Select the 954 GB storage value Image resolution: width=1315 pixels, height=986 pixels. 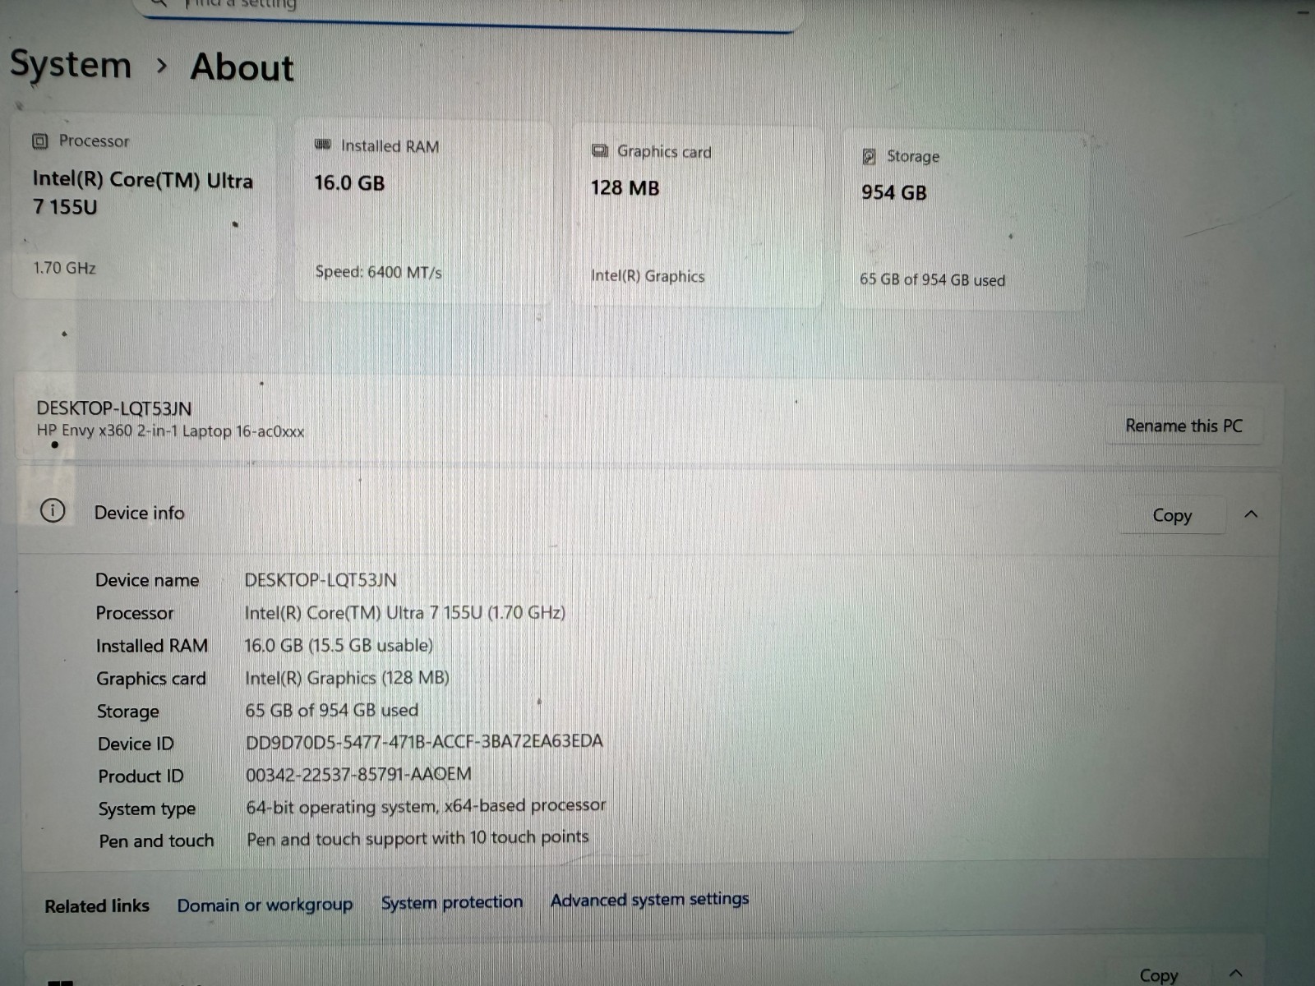click(x=893, y=192)
